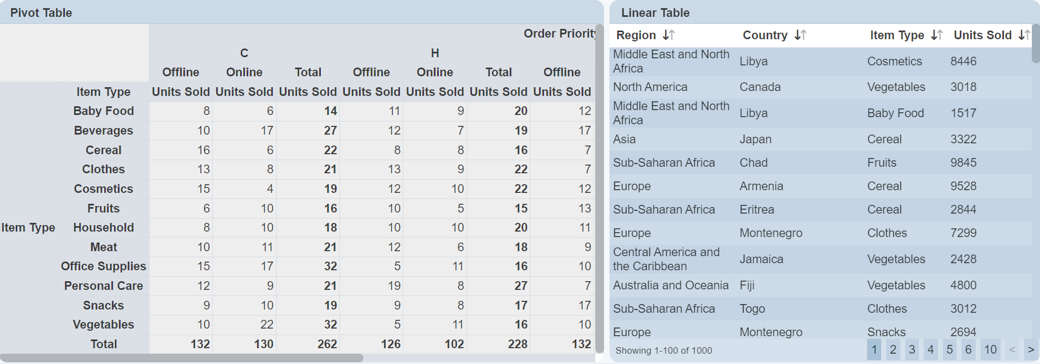Sort the linear table by Region

(x=668, y=35)
